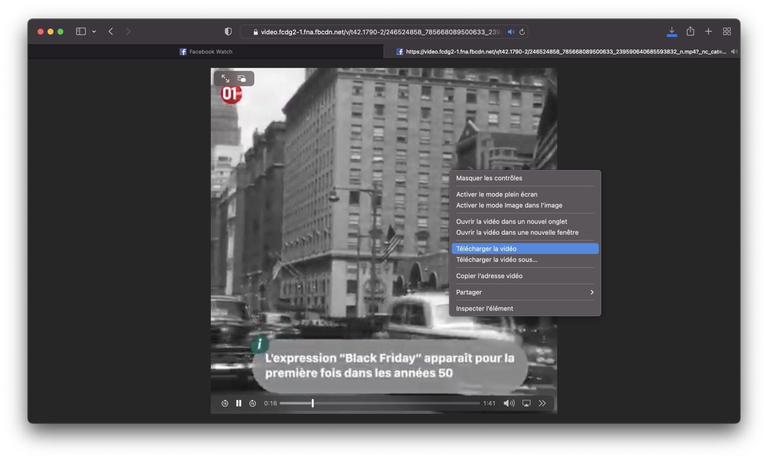Open the video player's more options chevrons
Image resolution: width=768 pixels, height=460 pixels.
pos(542,403)
